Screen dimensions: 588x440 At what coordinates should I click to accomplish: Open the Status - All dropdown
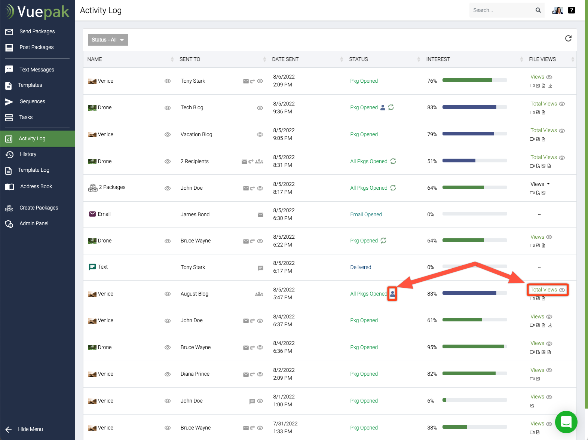(108, 40)
